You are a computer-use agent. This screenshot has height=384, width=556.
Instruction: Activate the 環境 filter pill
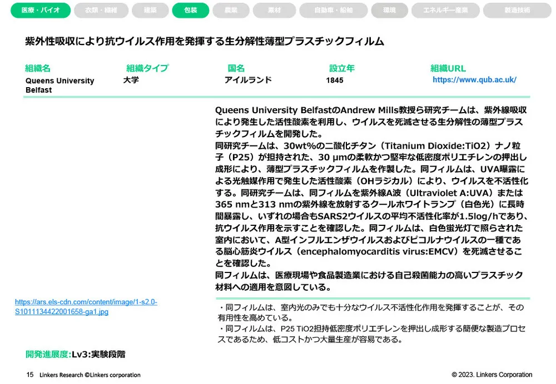click(x=389, y=10)
